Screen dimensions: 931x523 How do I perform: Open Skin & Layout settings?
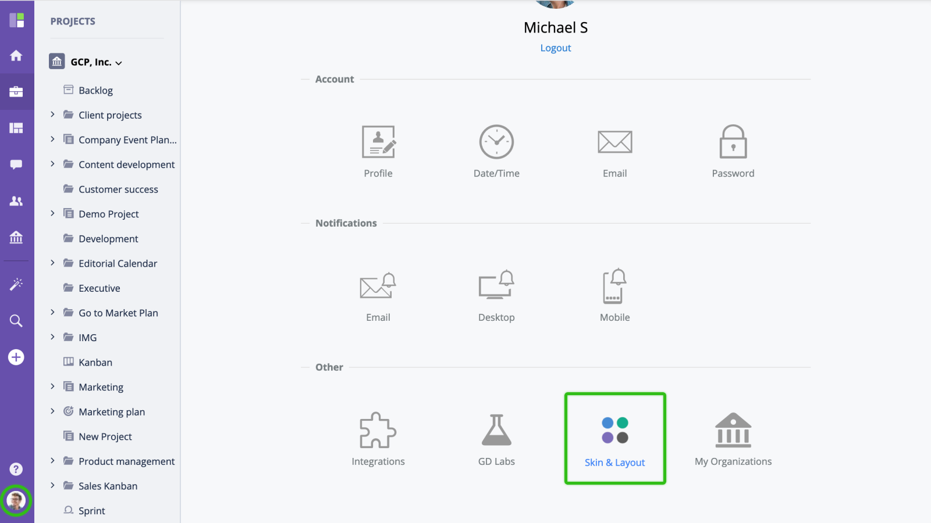coord(615,439)
